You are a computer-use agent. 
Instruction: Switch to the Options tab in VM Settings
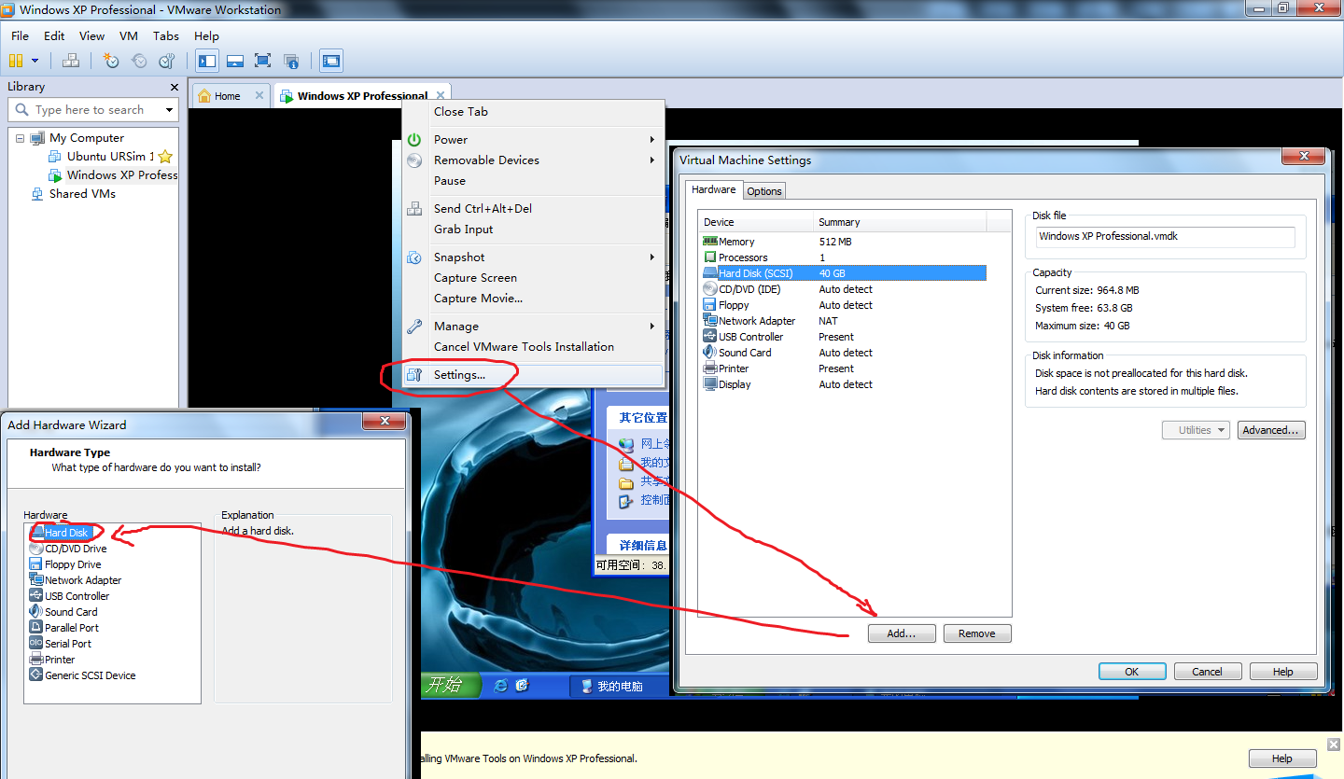pyautogui.click(x=763, y=191)
